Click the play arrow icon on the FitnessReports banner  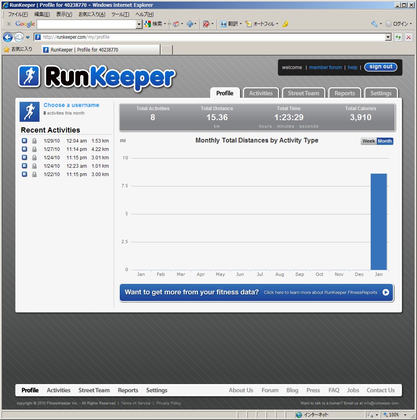coord(385,292)
